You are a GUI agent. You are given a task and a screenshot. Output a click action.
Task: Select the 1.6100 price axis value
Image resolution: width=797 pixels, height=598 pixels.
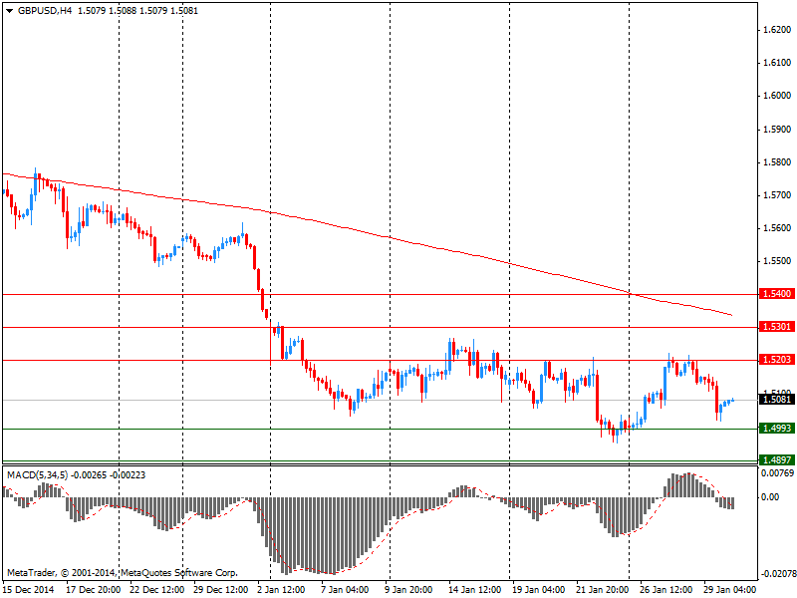(x=777, y=63)
